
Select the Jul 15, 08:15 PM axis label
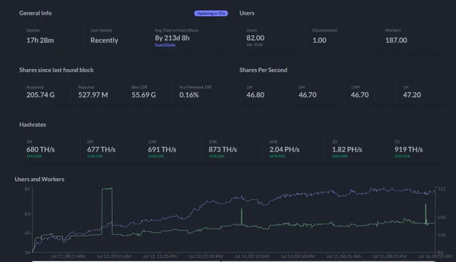coord(390,256)
